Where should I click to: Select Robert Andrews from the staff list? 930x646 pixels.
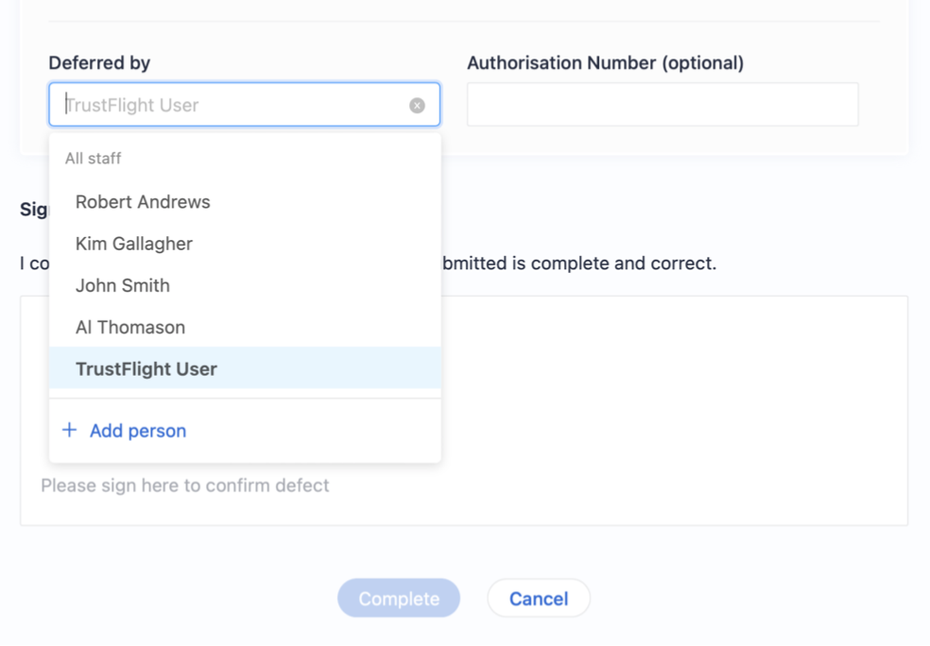point(143,202)
